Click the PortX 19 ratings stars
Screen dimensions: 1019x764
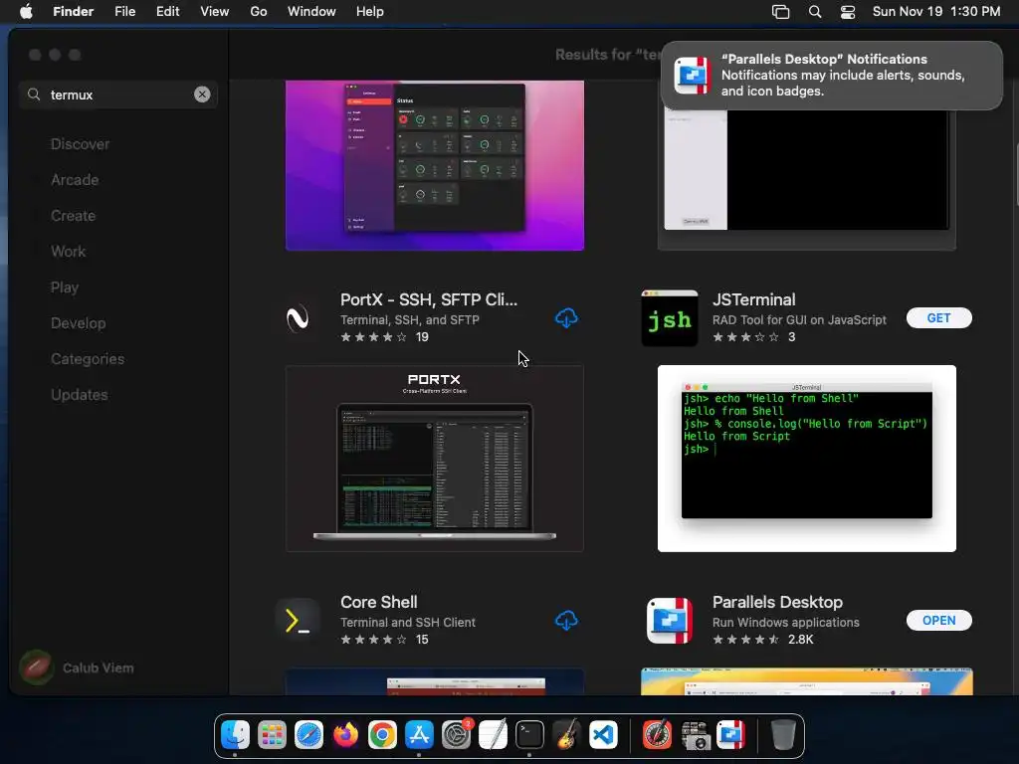(374, 337)
